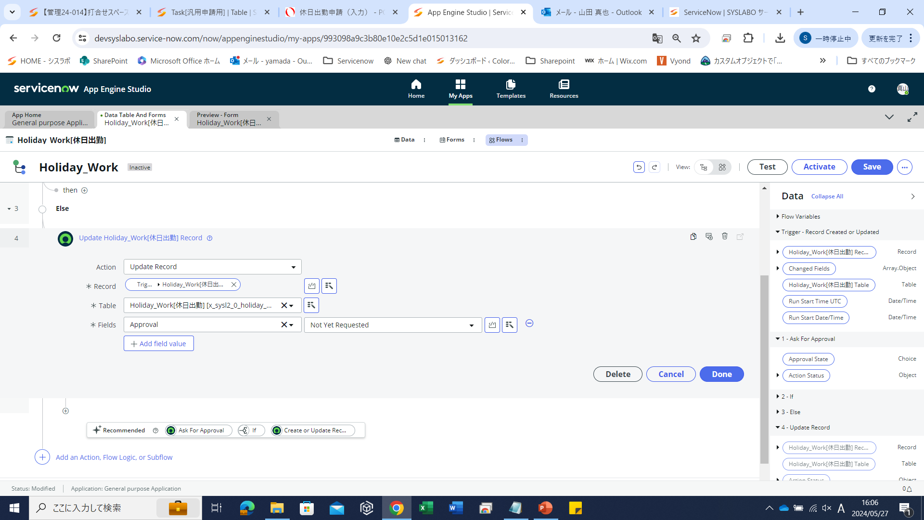Image resolution: width=924 pixels, height=520 pixels.
Task: Click the redo arrow icon
Action: click(x=654, y=167)
